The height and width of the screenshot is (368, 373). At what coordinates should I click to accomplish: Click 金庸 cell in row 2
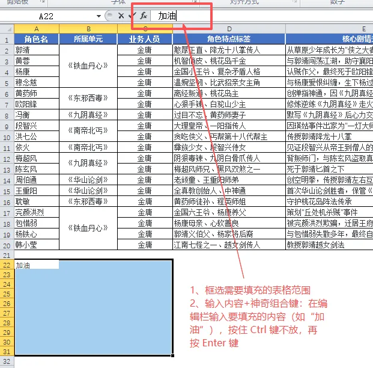pyautogui.click(x=145, y=50)
